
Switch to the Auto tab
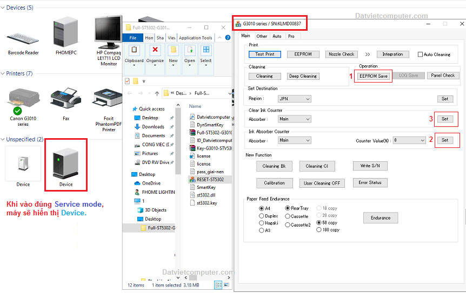(x=277, y=36)
